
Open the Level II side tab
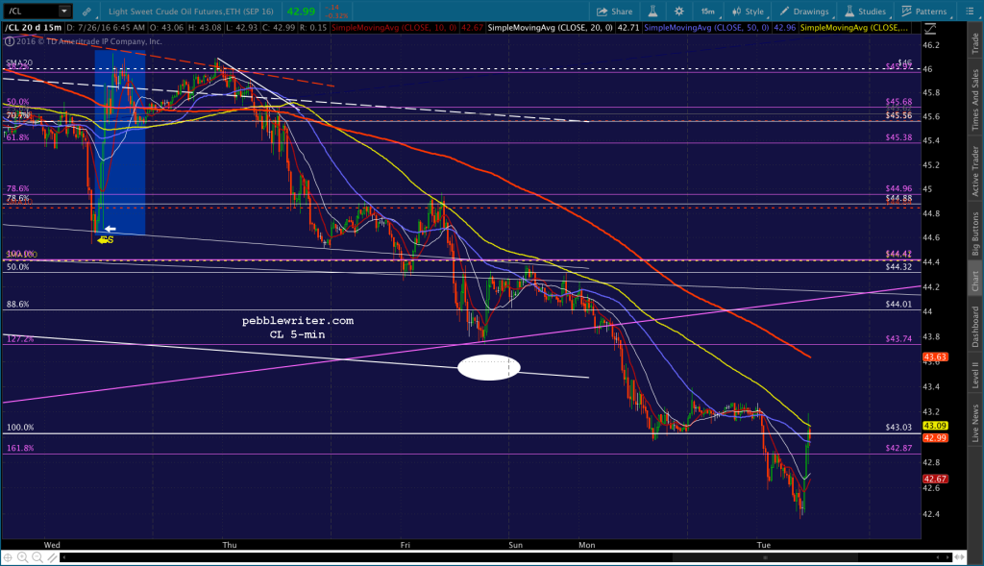point(975,375)
